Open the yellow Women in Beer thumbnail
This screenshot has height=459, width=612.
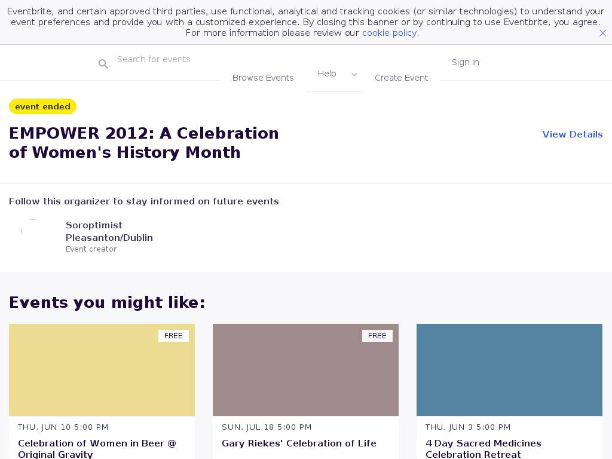[102, 370]
